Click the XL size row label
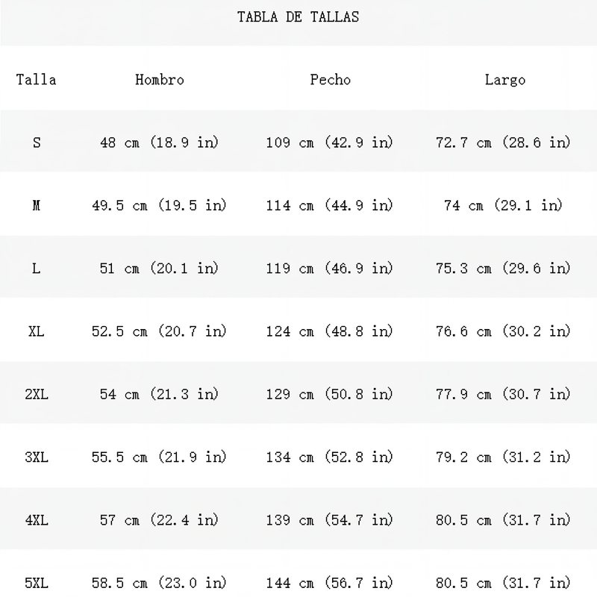Screen dimensions: 597x597 (36, 331)
